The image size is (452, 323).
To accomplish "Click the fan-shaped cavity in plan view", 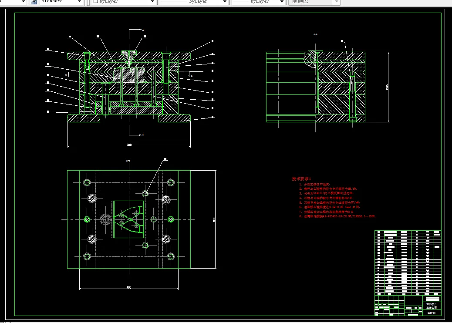I will (x=128, y=219).
